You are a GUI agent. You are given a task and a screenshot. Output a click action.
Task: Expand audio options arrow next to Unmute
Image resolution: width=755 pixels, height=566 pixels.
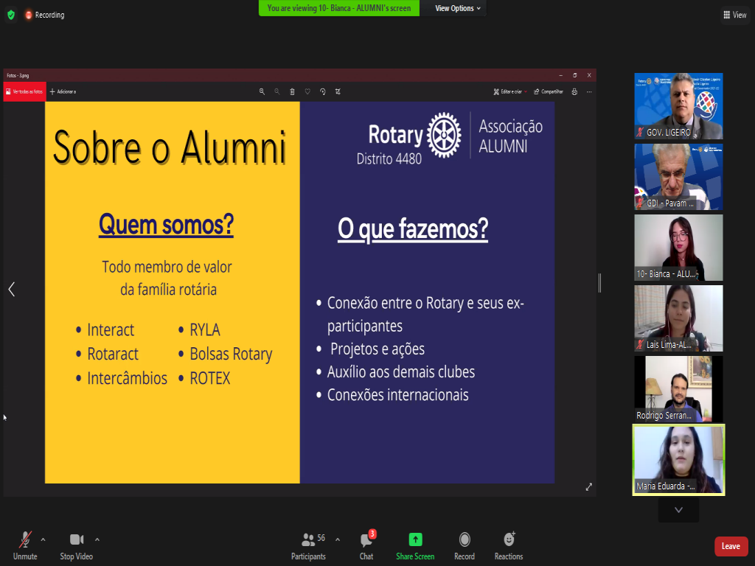43,539
